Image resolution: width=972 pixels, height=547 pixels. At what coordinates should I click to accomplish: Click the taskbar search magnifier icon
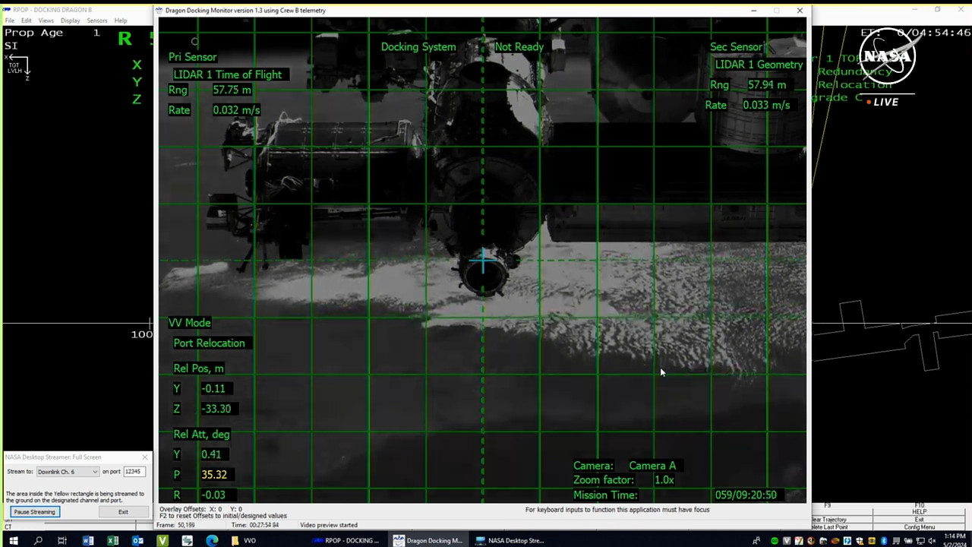coord(38,540)
